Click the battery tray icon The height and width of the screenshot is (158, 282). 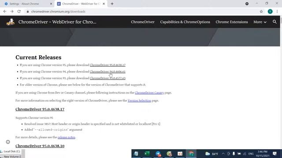(239, 154)
